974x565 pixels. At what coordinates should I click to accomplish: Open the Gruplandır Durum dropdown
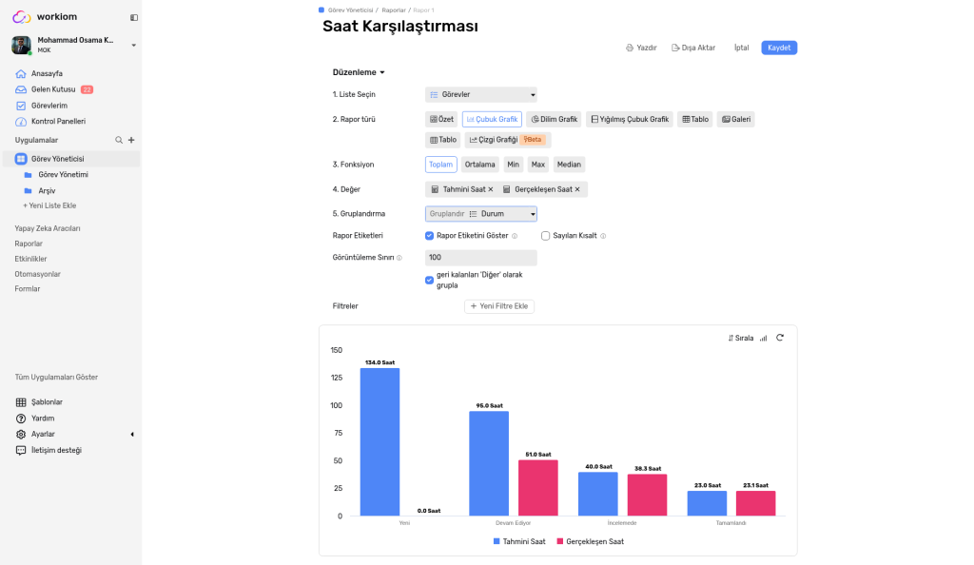480,214
